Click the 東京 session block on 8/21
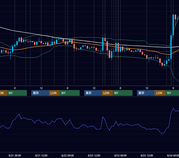 40,93
